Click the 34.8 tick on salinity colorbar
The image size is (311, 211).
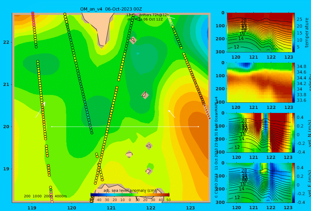(x=301, y=66)
